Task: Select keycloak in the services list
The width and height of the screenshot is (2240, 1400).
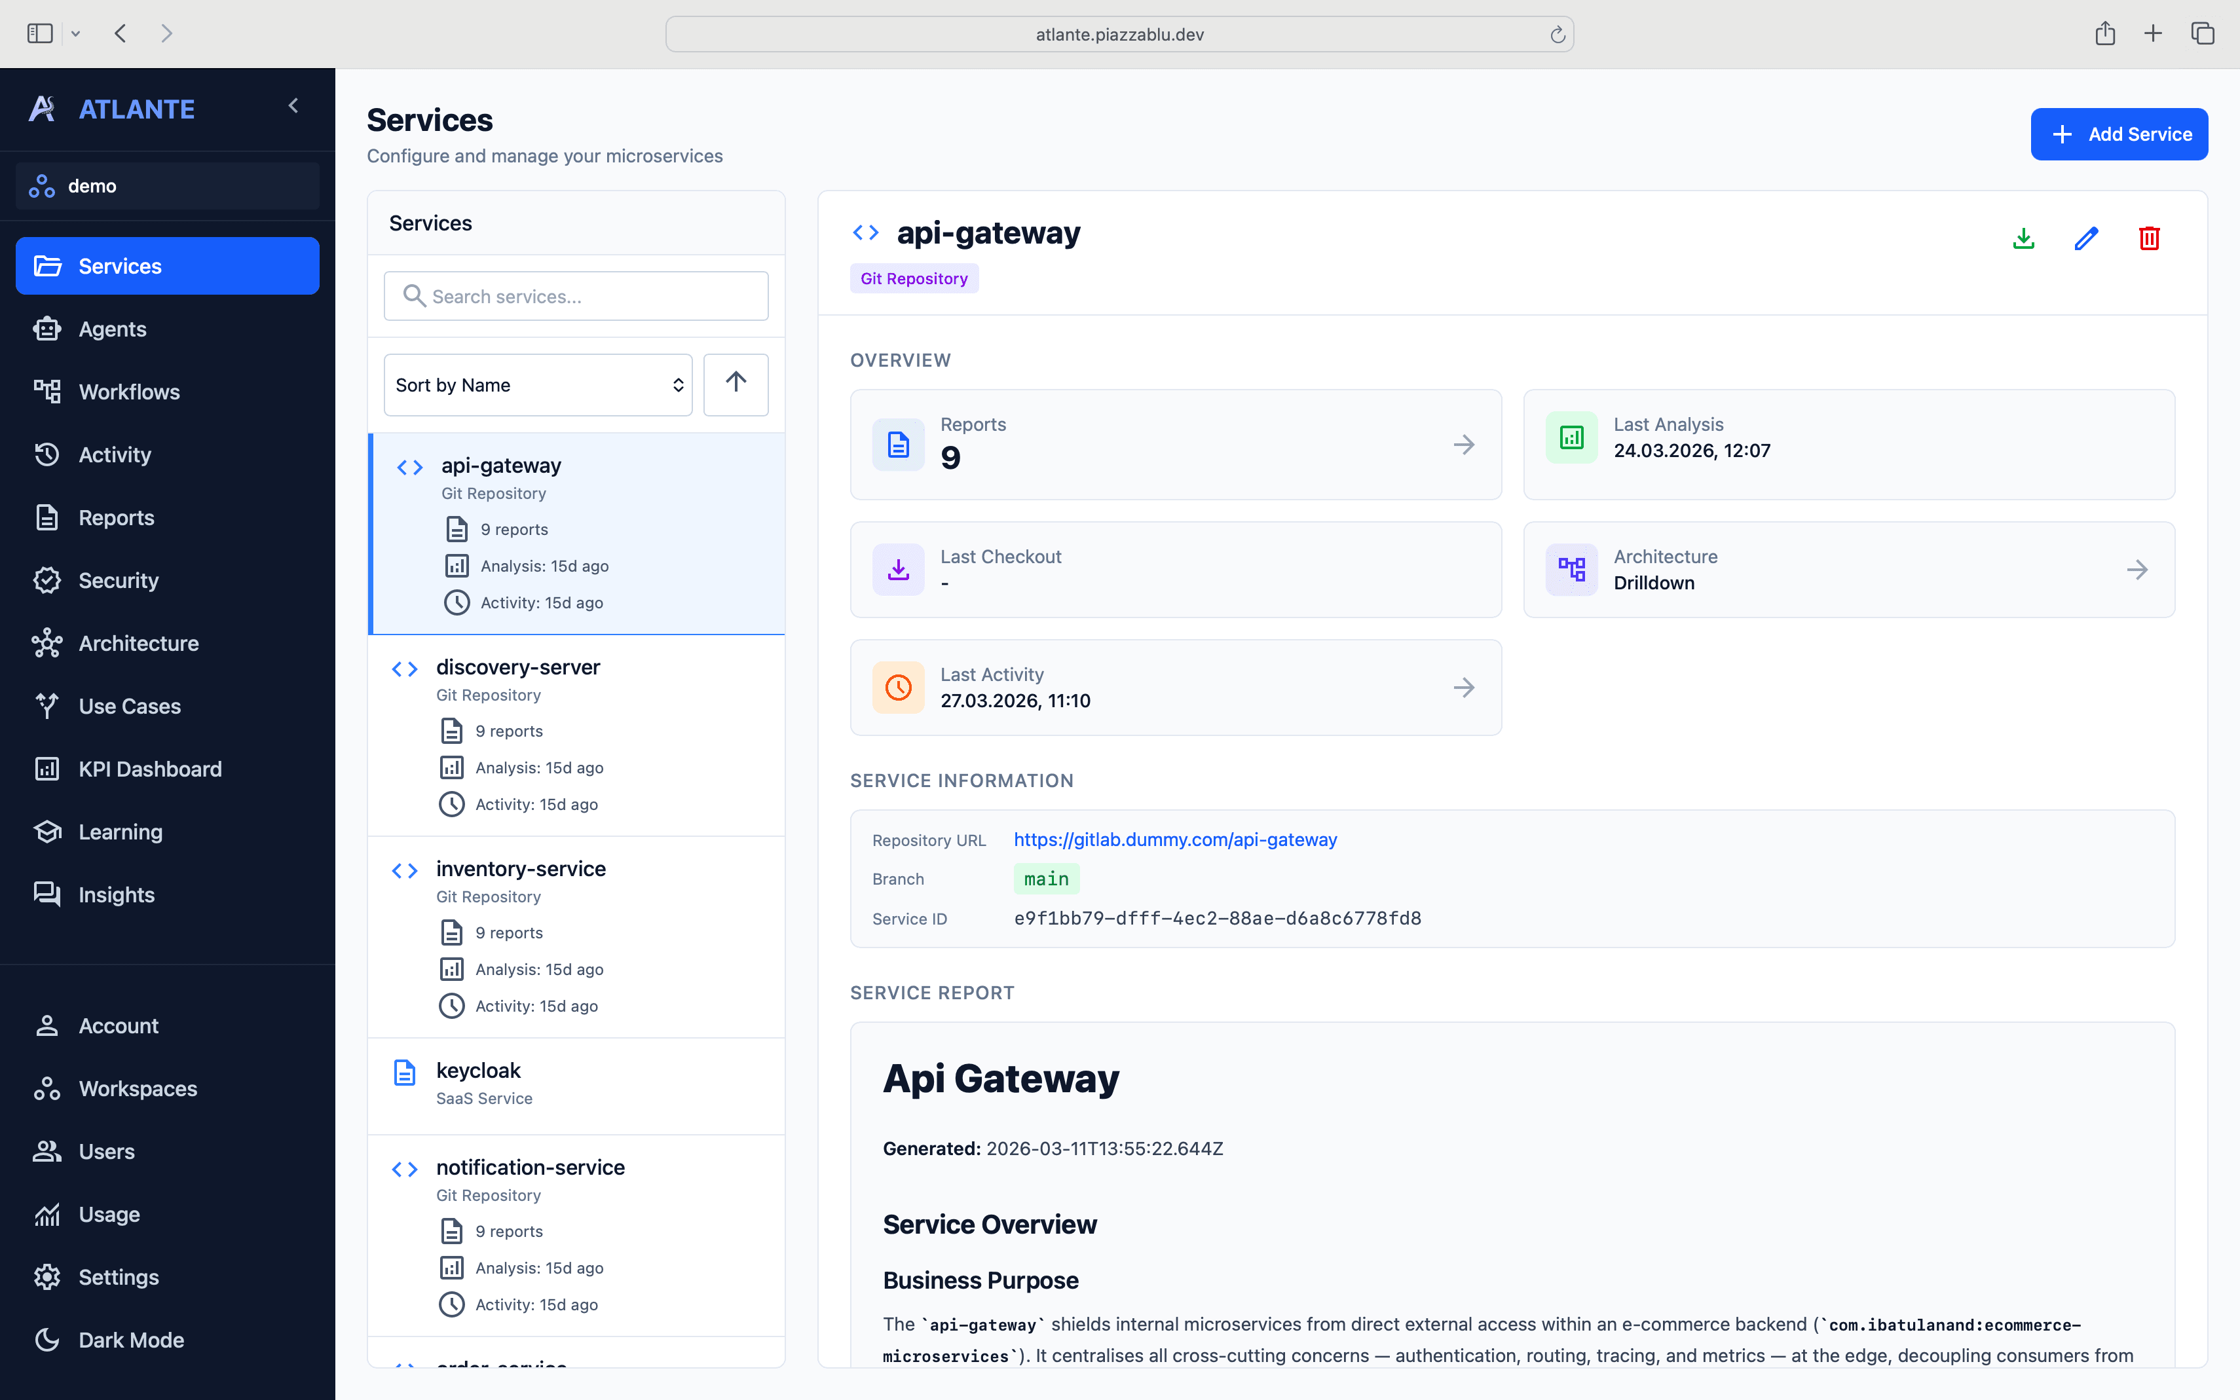Action: click(479, 1071)
